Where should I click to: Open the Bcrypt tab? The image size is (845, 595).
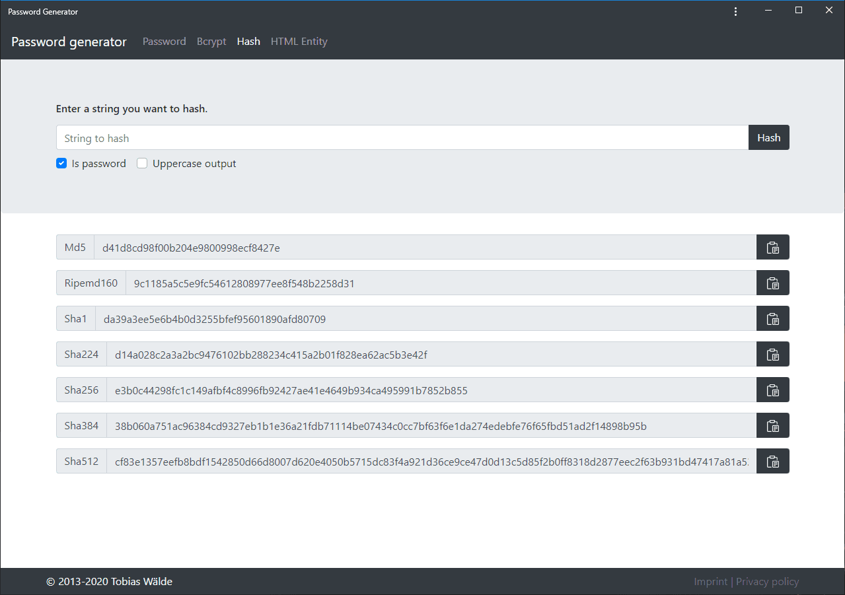(211, 42)
